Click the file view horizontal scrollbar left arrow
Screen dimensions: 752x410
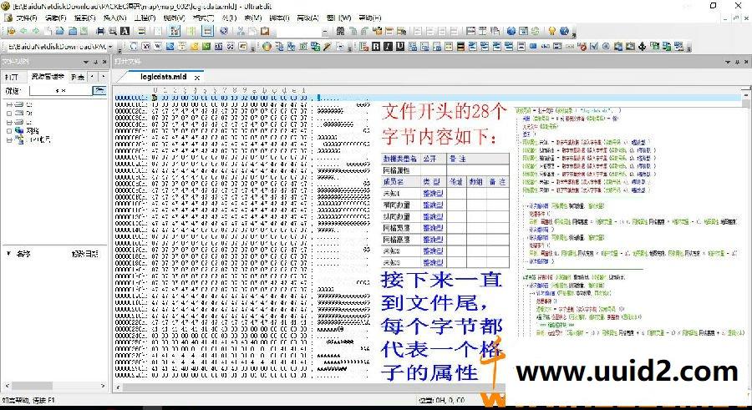coord(6,386)
